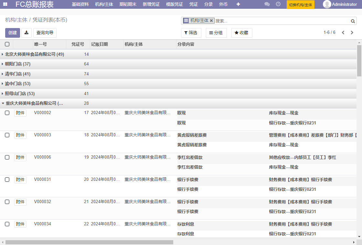Open the 模版凭证 menu

click(175, 4)
